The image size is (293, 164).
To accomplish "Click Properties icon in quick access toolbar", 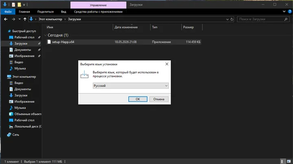I will coord(13,4).
